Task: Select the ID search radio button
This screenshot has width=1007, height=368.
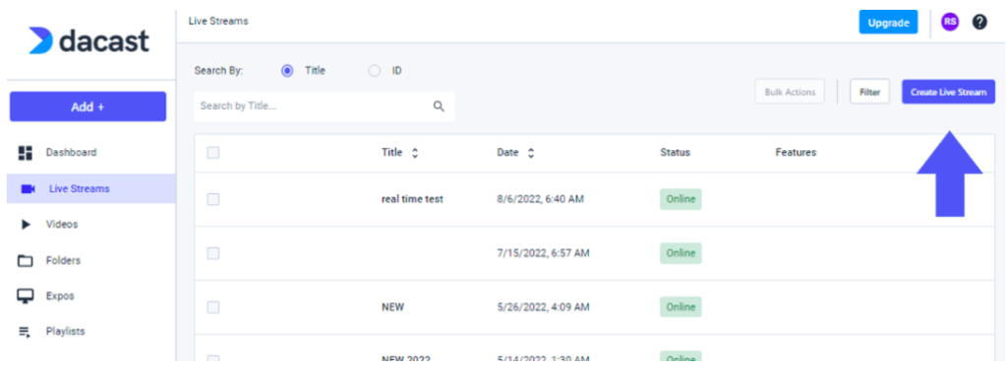Action: [x=375, y=72]
